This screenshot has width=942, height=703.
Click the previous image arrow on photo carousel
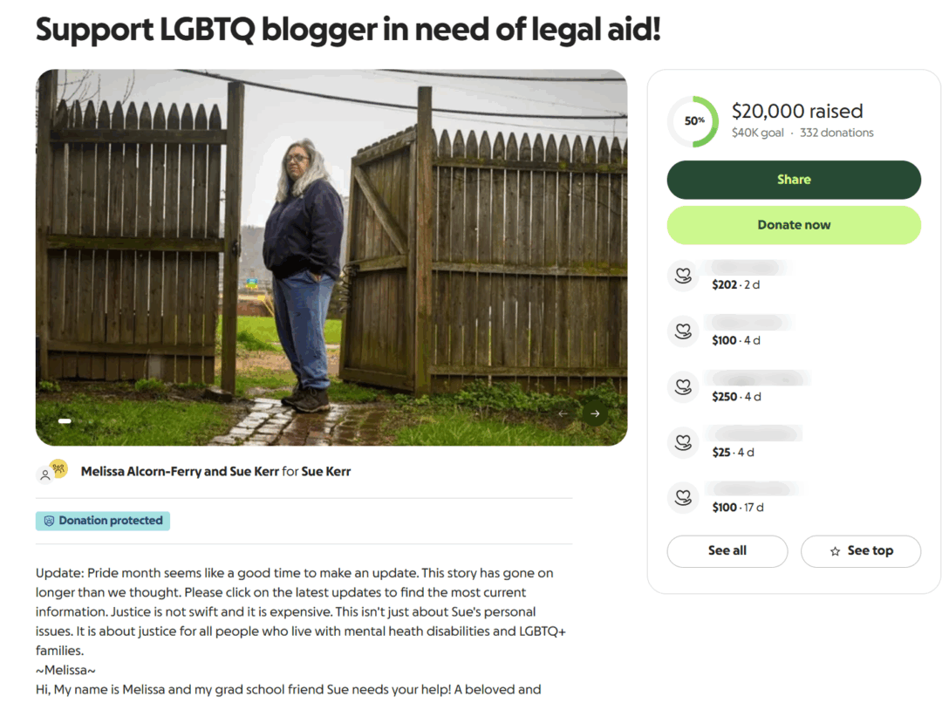point(563,413)
